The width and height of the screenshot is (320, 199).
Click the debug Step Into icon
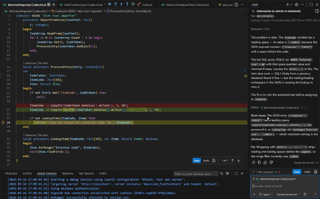pos(122,4)
